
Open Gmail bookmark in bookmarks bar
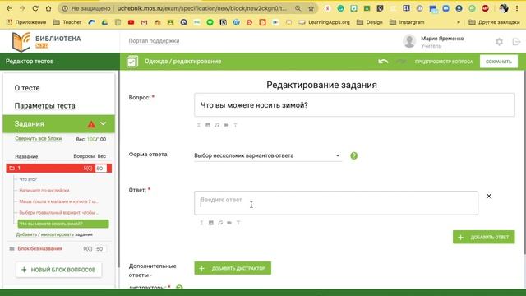[145, 22]
